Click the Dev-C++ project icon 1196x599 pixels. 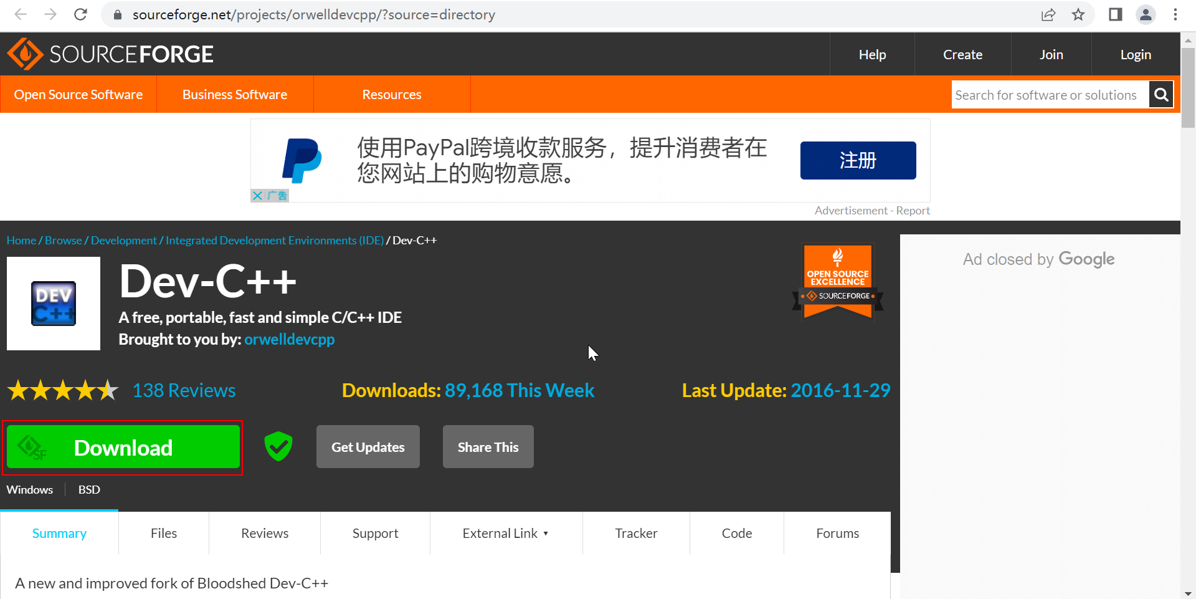pos(54,304)
